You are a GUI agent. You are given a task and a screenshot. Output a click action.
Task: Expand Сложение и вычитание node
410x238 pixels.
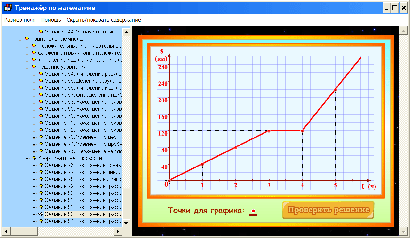27,53
